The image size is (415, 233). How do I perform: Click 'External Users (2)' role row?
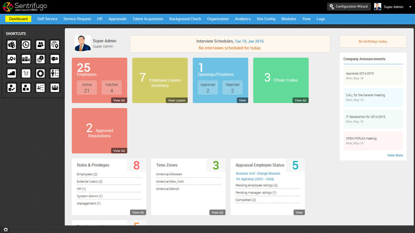pyautogui.click(x=109, y=181)
